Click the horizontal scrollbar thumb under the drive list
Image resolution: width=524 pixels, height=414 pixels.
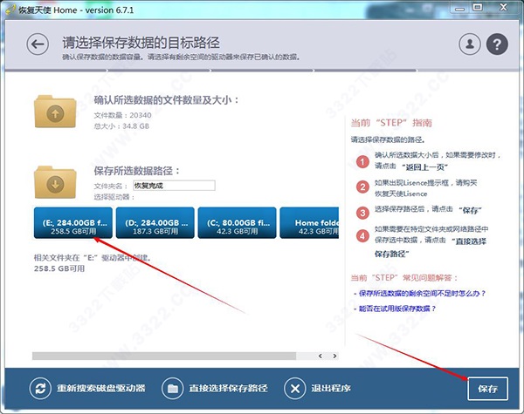click(x=164, y=356)
